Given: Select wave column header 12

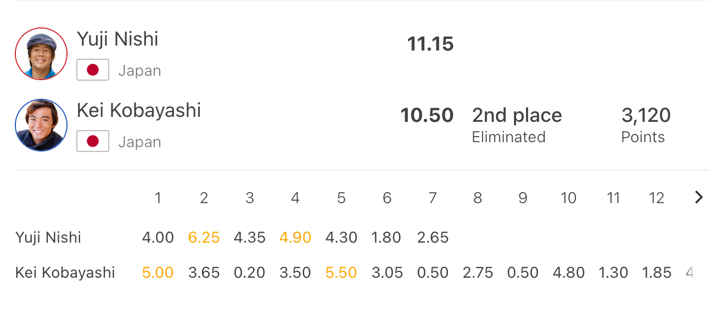Looking at the screenshot, I should [x=657, y=198].
